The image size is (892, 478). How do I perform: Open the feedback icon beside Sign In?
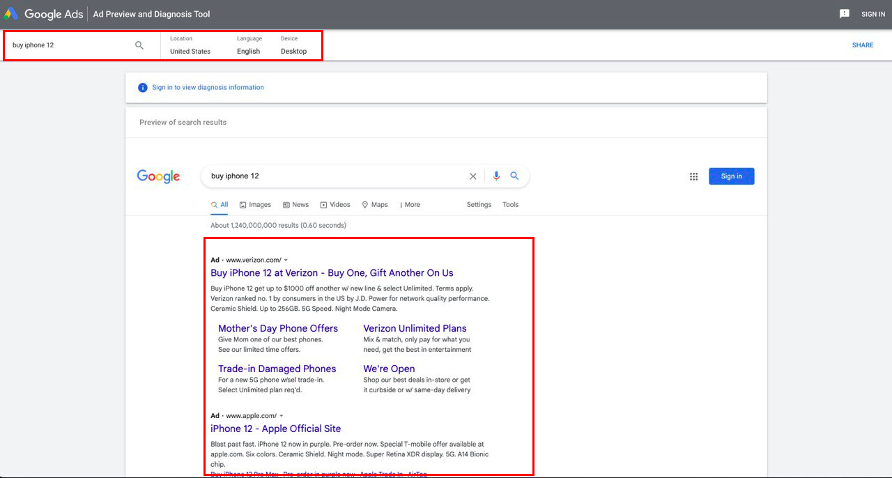pos(845,14)
